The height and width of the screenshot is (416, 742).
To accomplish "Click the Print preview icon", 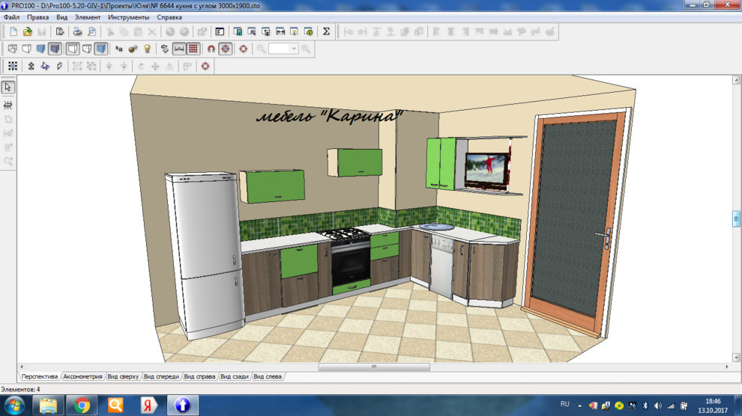I will pos(91,31).
